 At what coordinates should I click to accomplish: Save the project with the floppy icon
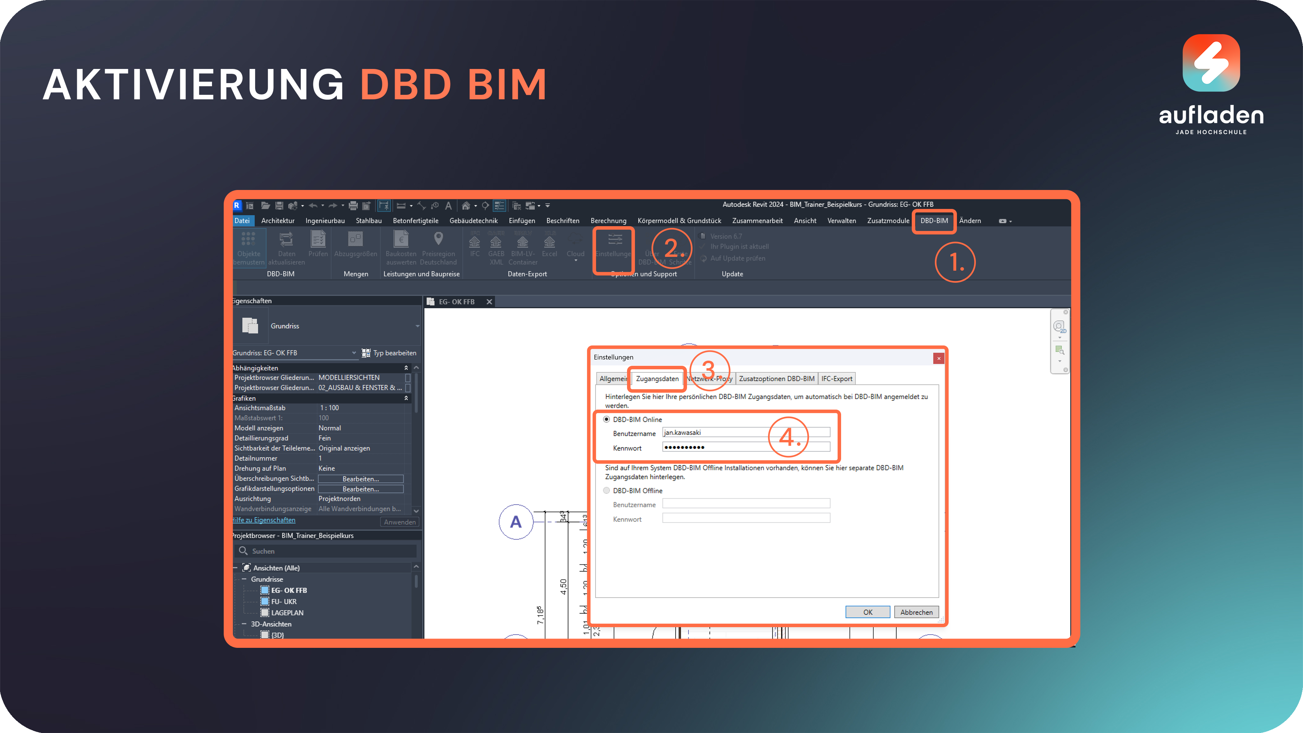coord(279,205)
